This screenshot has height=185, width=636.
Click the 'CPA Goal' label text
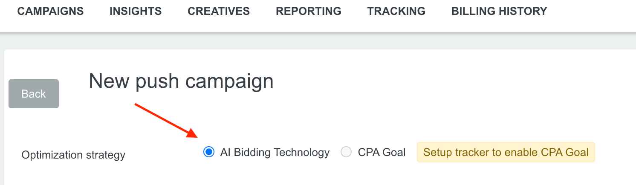pos(382,152)
